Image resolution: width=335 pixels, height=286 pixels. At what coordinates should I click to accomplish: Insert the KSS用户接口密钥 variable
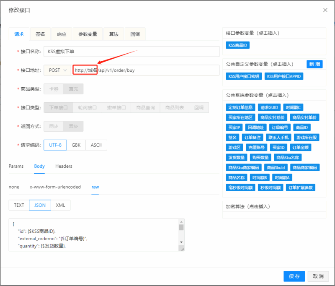tap(244, 76)
